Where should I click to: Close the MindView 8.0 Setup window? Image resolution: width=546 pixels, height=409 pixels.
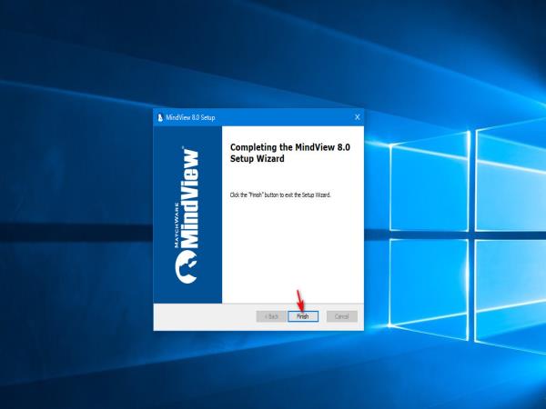click(358, 117)
